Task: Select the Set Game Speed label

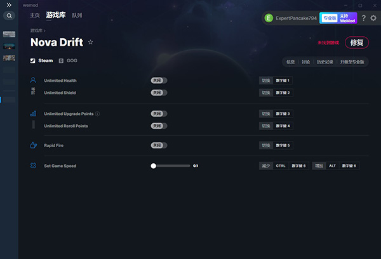Action: coord(60,166)
